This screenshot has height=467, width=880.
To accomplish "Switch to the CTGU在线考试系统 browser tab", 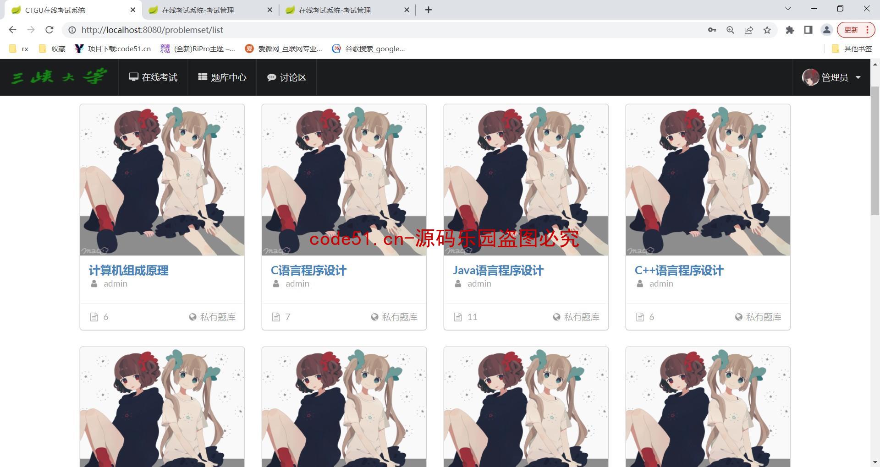I will click(x=73, y=10).
